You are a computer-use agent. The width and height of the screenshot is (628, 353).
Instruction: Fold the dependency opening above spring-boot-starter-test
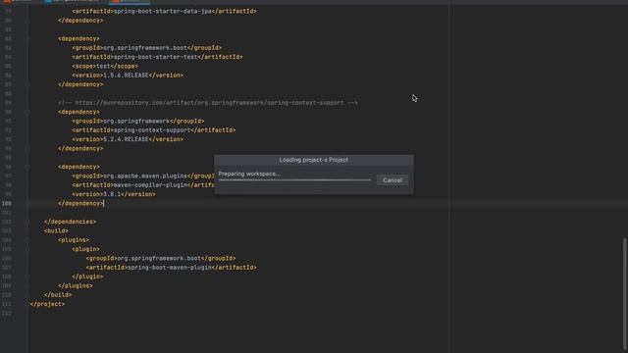click(27, 39)
